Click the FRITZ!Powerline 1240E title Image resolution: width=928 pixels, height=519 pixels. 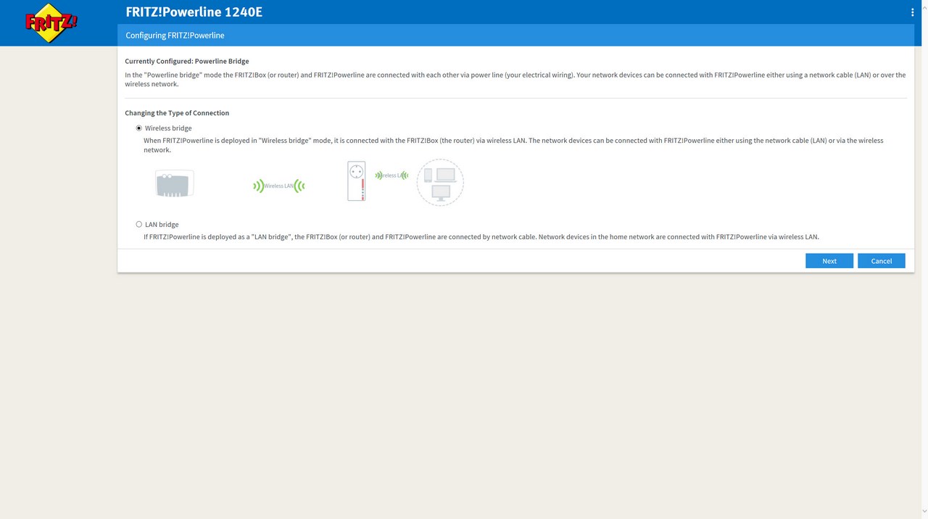pyautogui.click(x=194, y=12)
